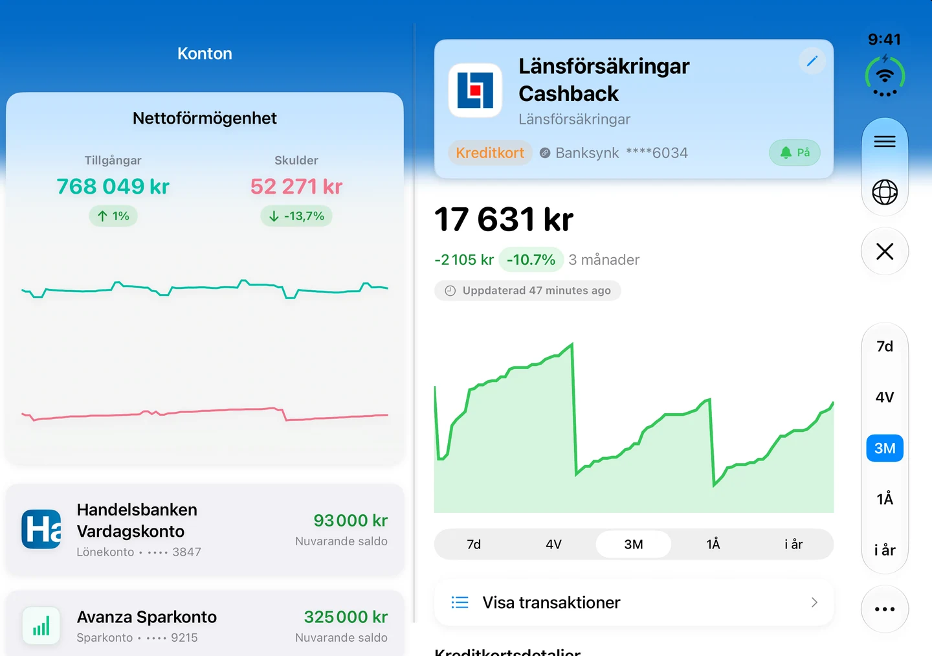This screenshot has height=656, width=932.
Task: Toggle the notification bell På badge
Action: (795, 153)
